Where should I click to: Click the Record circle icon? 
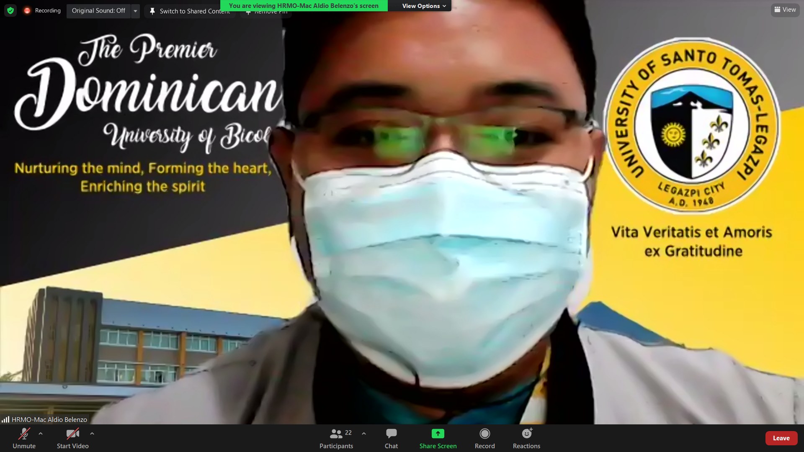484,434
